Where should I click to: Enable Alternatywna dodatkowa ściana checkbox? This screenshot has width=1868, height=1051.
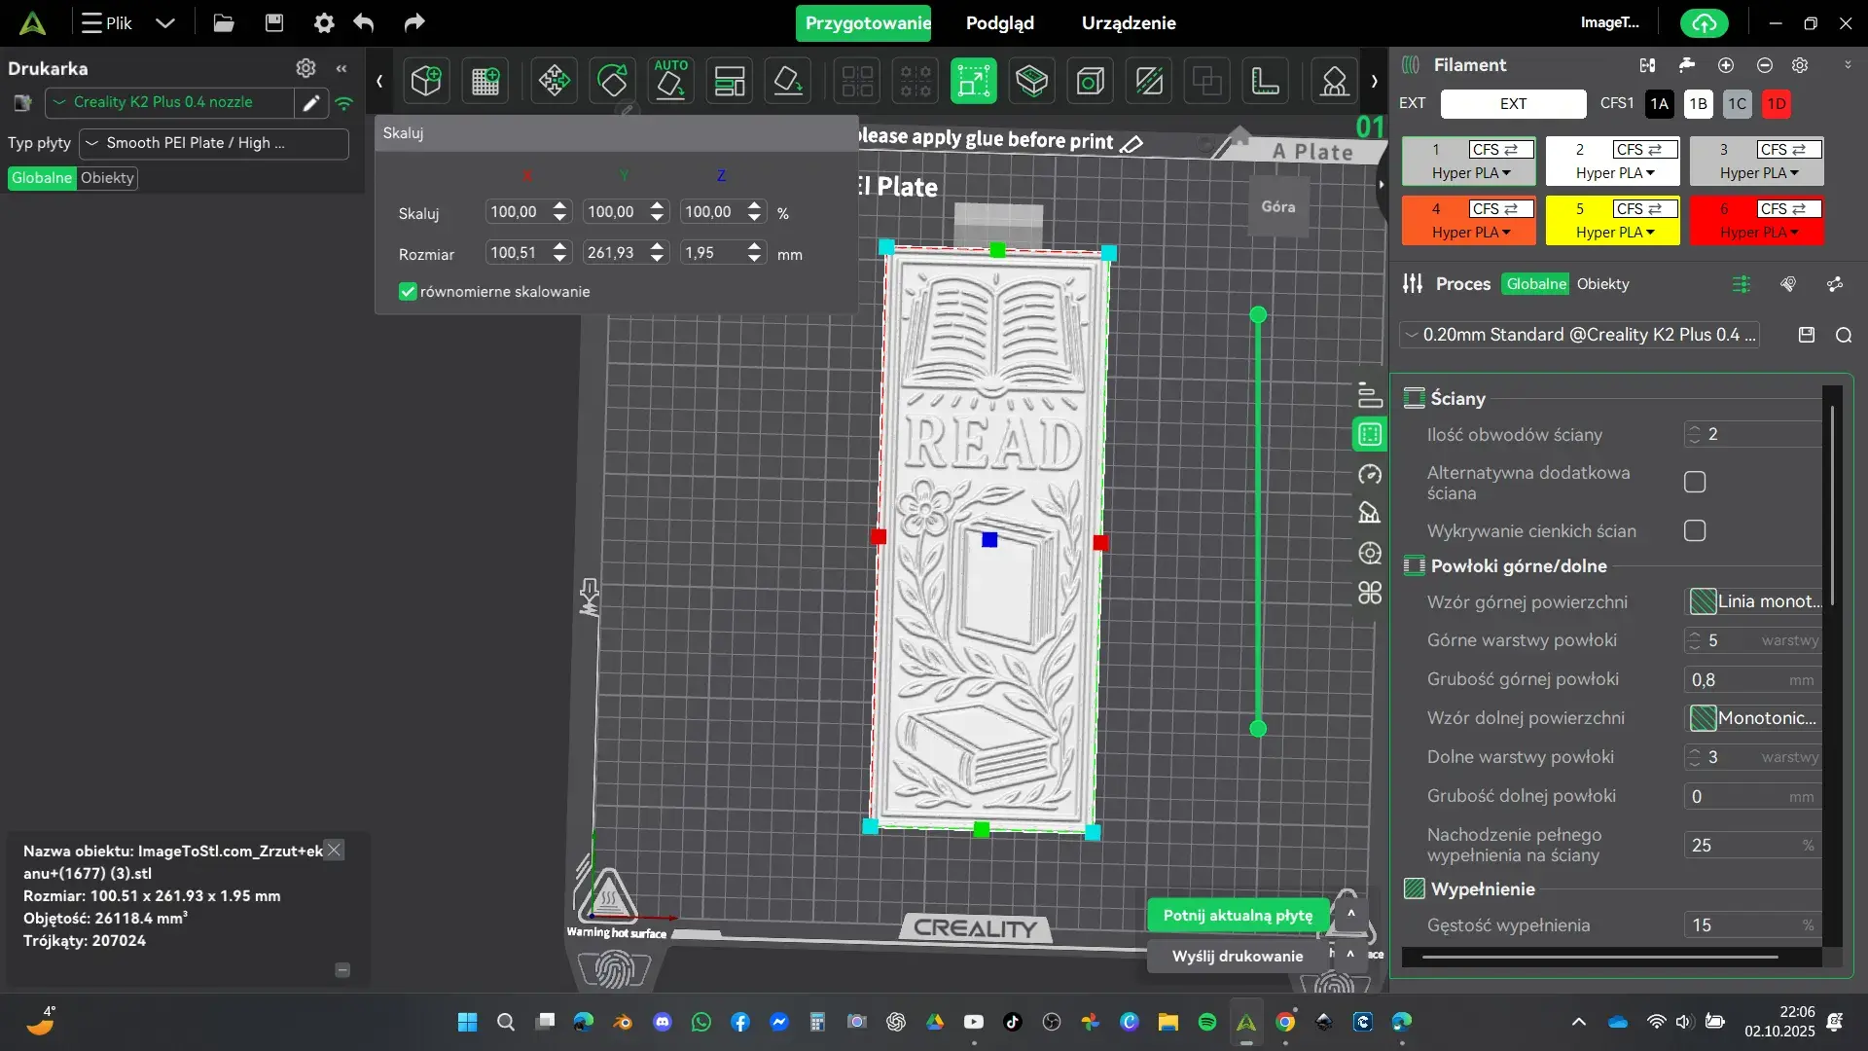tap(1694, 482)
